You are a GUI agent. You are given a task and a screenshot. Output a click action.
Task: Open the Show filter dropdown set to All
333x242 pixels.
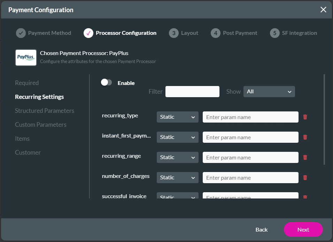click(269, 92)
